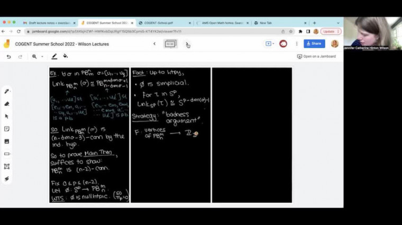The width and height of the screenshot is (402, 225).
Task: Open the Set background tool
Action: [x=54, y=56]
